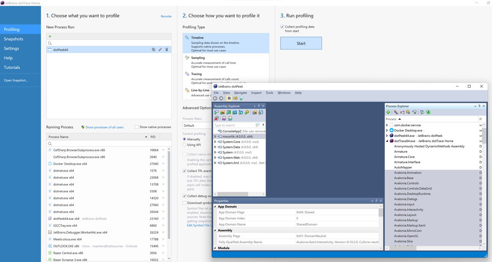Click the green play icon in dotPeek toolbar
Screen dimensions: 492x262
241,98
